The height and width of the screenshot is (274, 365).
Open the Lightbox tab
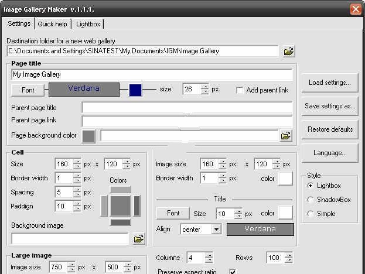(x=88, y=24)
